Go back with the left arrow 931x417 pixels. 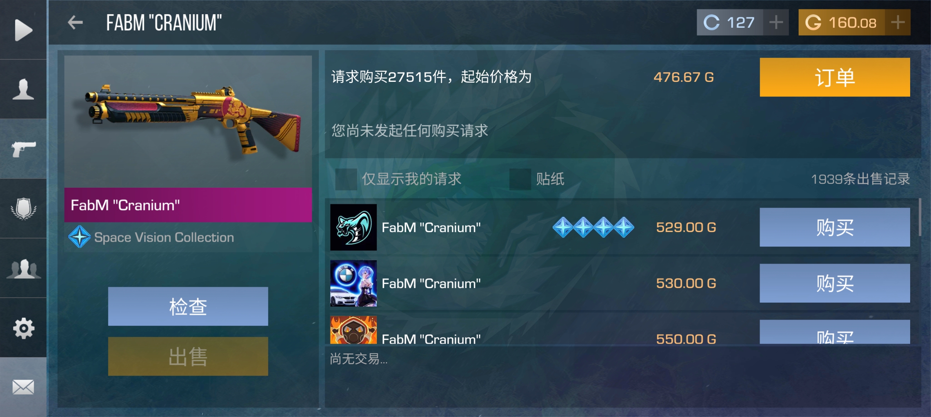coord(75,22)
